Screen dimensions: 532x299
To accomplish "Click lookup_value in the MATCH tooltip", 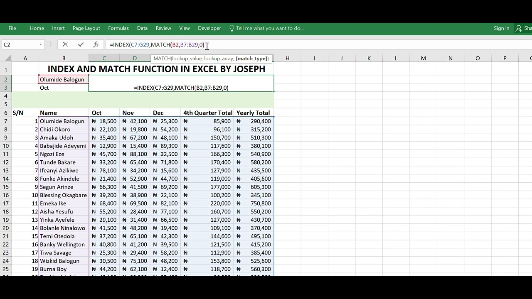I will point(187,59).
